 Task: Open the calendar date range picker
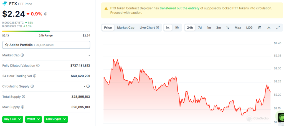[260, 28]
